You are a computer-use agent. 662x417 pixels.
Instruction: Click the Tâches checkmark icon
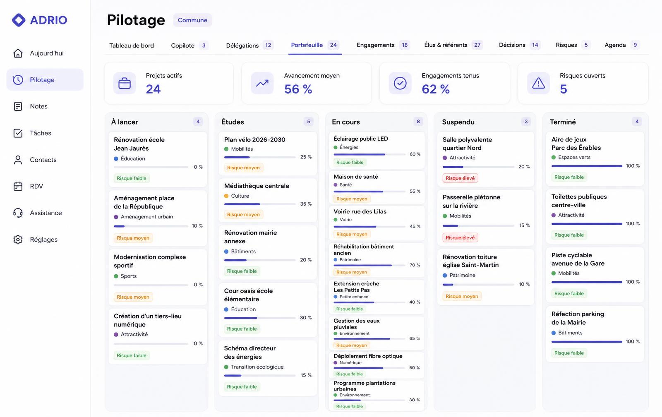[18, 133]
